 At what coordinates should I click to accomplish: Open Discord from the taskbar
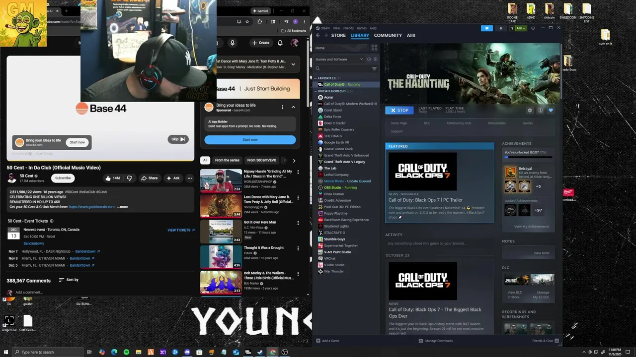pyautogui.click(x=187, y=352)
